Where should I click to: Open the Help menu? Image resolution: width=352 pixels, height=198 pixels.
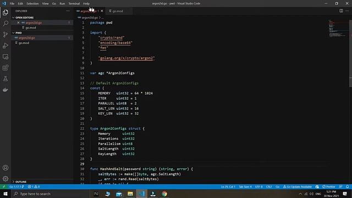pyautogui.click(x=86, y=4)
